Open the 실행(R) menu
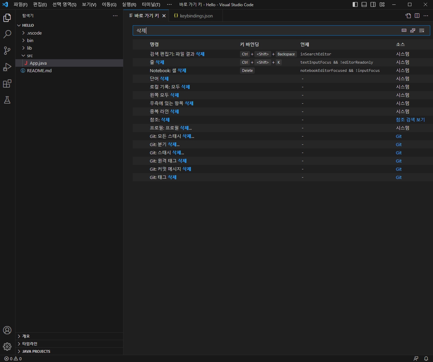This screenshot has height=362, width=433. click(129, 4)
